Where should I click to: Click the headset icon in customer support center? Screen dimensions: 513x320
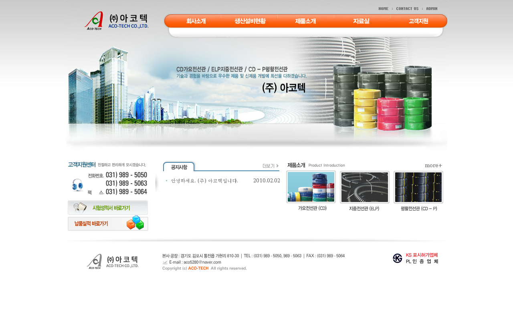coord(77,185)
